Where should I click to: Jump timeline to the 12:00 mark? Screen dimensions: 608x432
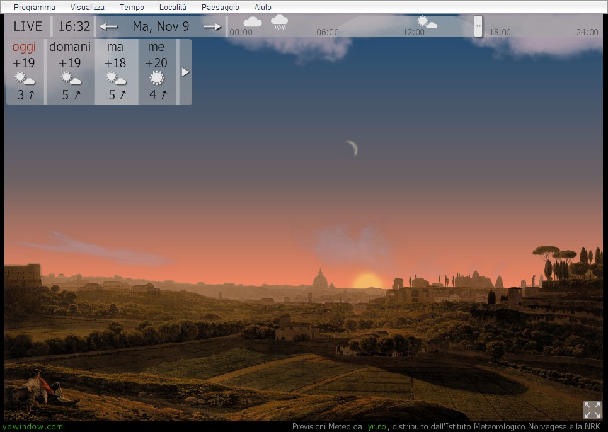click(x=414, y=32)
